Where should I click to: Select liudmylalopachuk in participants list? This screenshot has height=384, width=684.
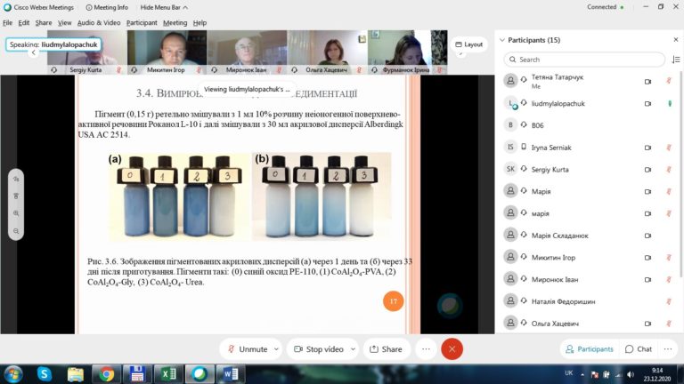tap(587, 103)
